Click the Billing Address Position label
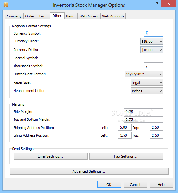 pyautogui.click(x=31, y=135)
